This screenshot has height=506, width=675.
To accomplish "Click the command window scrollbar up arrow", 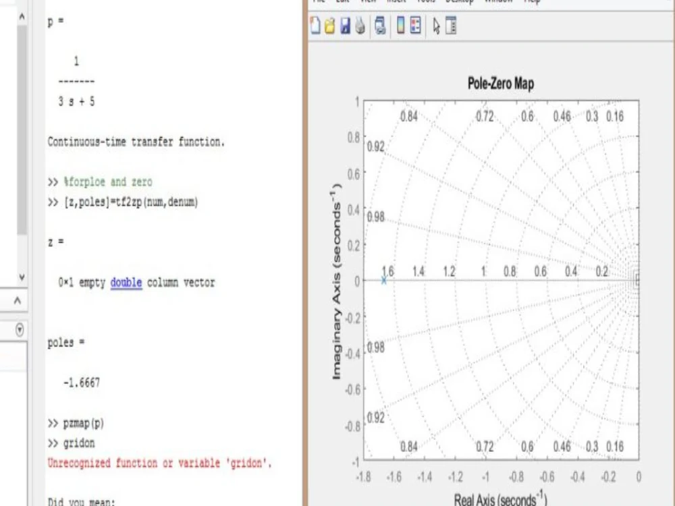I will 22,17.
